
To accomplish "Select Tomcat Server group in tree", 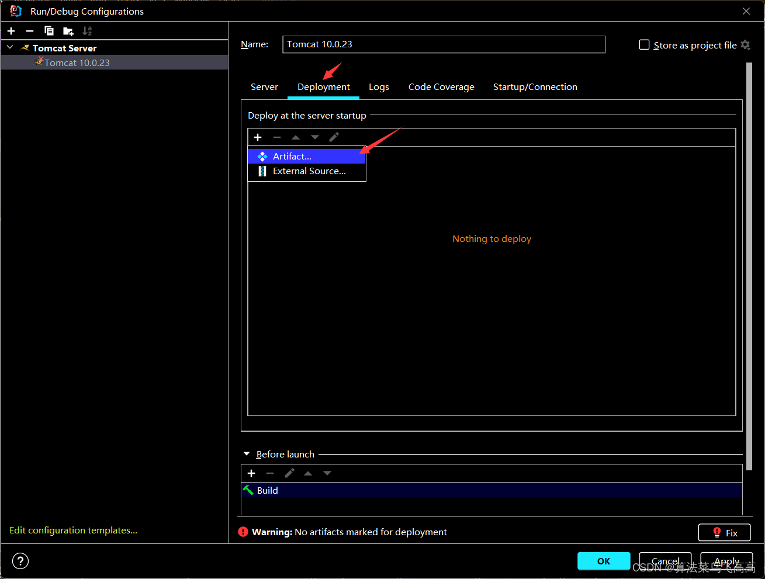I will tap(64, 48).
